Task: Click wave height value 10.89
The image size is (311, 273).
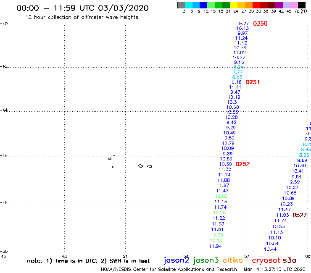Action: tap(288, 199)
